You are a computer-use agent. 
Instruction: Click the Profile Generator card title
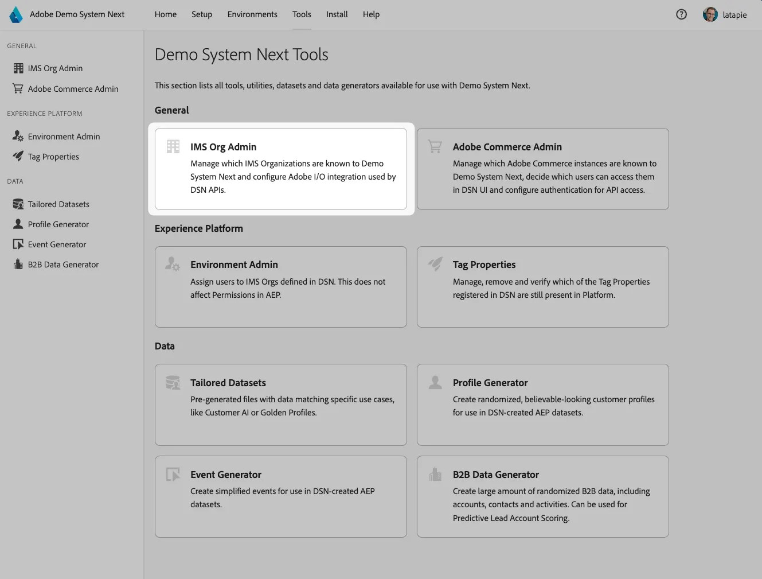[490, 383]
